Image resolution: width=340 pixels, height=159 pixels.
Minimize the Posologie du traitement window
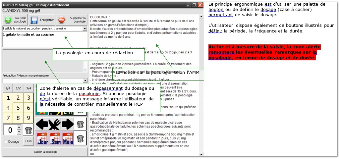[x=189, y=5]
